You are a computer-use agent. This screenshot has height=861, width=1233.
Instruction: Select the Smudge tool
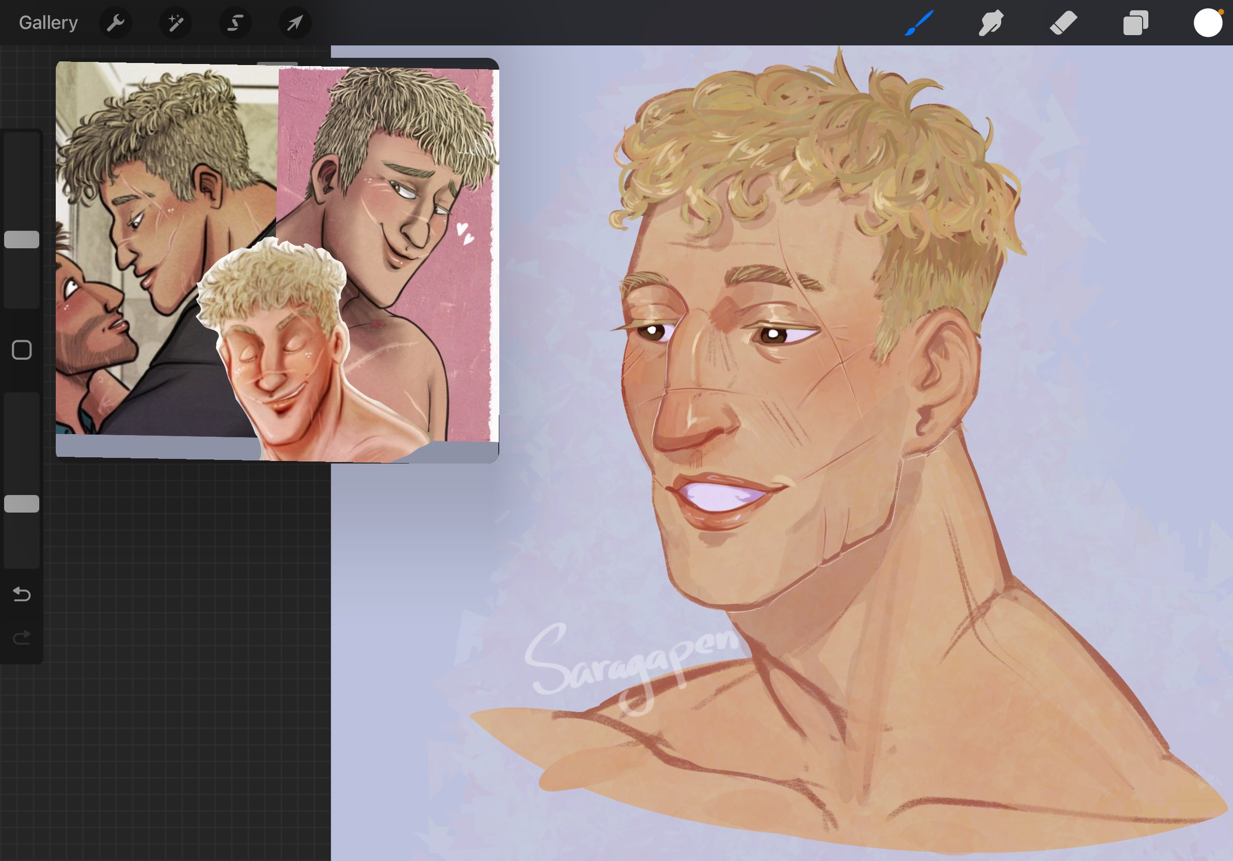pos(991,23)
